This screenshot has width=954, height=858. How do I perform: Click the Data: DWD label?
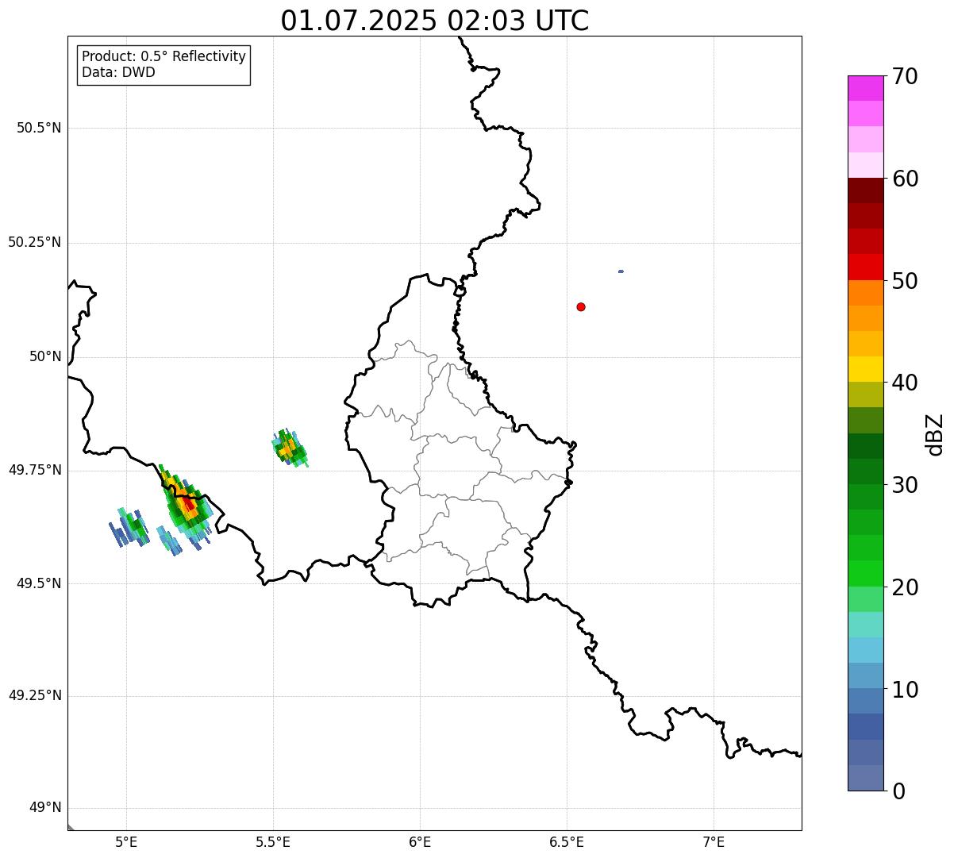click(x=118, y=72)
